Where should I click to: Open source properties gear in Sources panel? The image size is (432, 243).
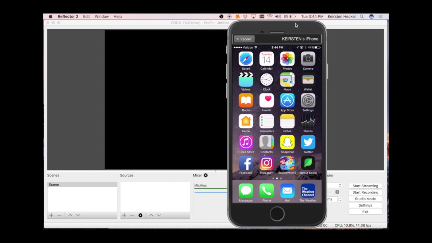140,215
